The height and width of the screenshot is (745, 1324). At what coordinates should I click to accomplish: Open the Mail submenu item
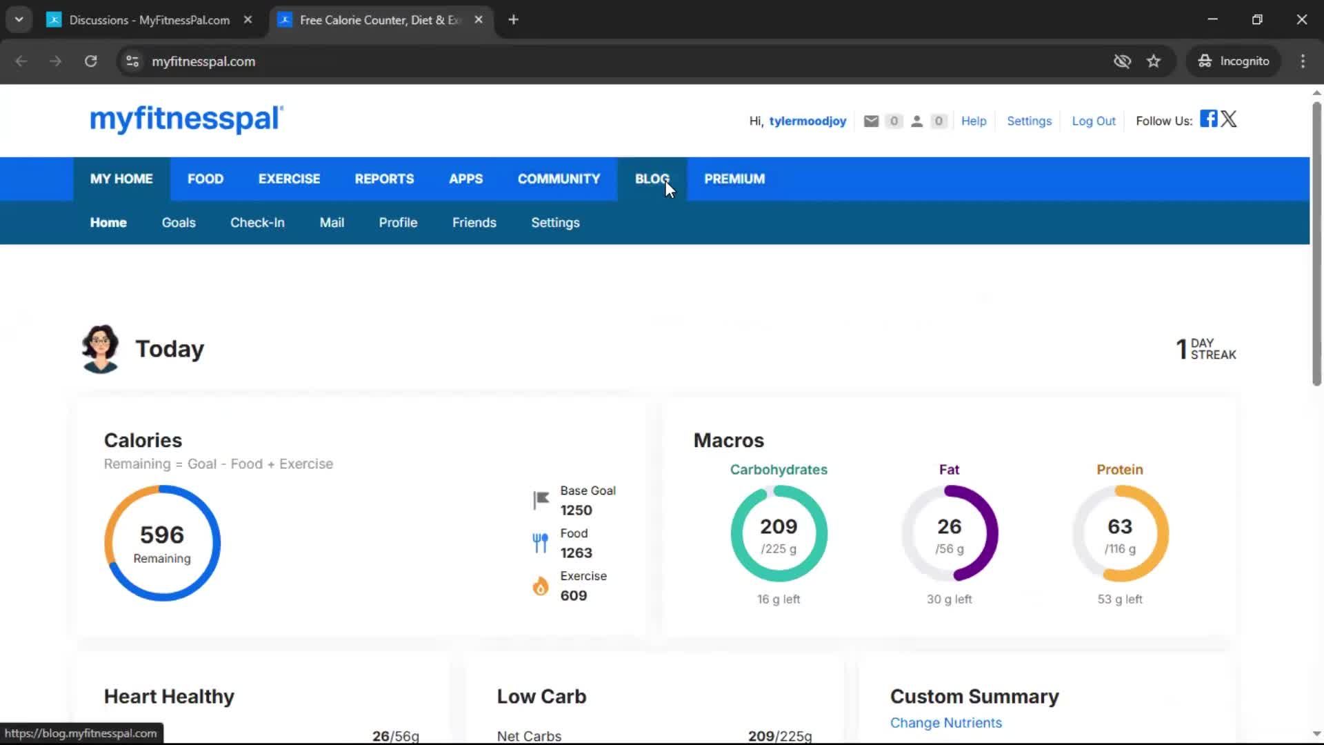pyautogui.click(x=332, y=223)
